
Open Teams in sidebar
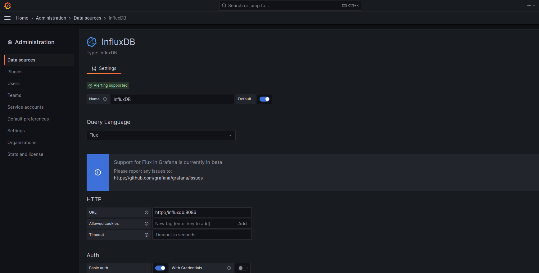click(x=14, y=95)
